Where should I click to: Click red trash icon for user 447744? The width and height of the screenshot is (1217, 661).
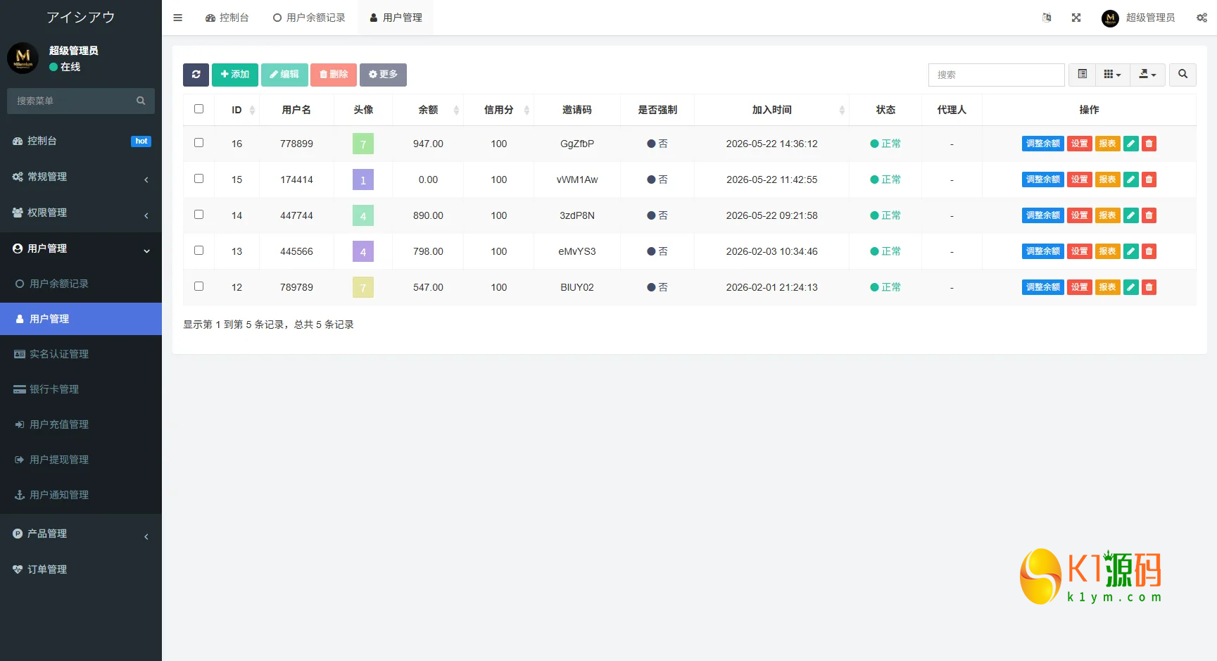tap(1149, 215)
